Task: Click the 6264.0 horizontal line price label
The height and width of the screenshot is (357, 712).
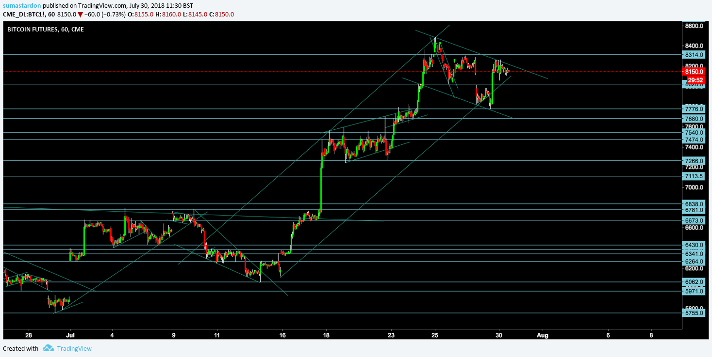Action: [694, 262]
